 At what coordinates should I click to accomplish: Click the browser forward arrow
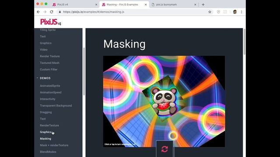tap(45, 12)
